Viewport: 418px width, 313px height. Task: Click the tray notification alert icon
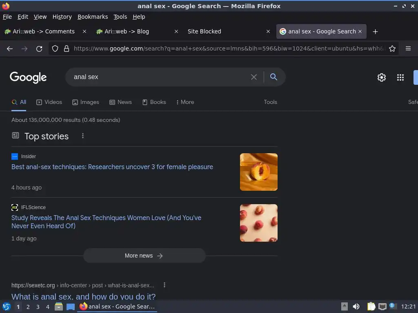click(x=392, y=306)
